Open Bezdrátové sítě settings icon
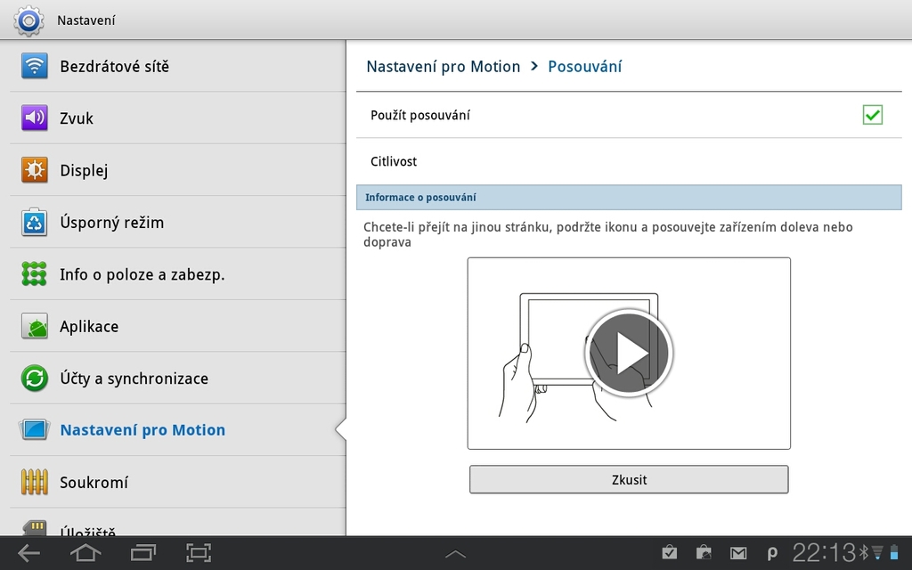The height and width of the screenshot is (570, 912). pyautogui.click(x=33, y=66)
